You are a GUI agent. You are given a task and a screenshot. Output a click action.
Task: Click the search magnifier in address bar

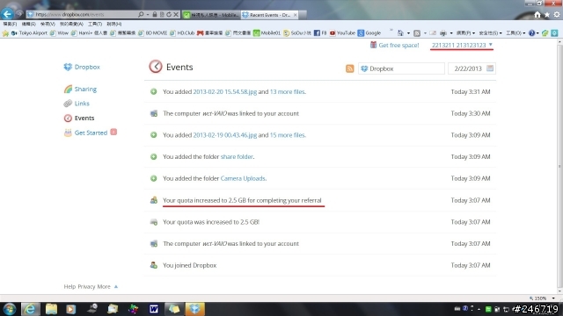[x=141, y=14]
